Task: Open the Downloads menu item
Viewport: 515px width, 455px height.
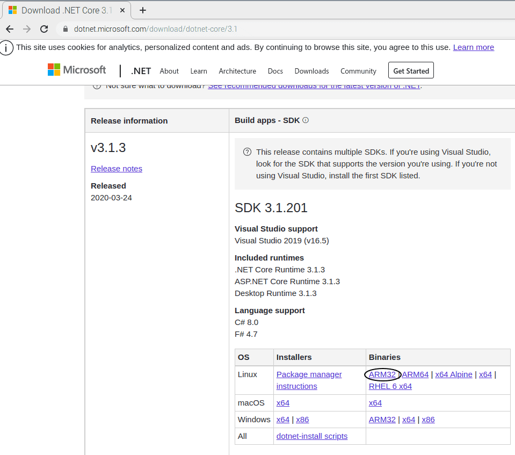Action: (x=311, y=71)
